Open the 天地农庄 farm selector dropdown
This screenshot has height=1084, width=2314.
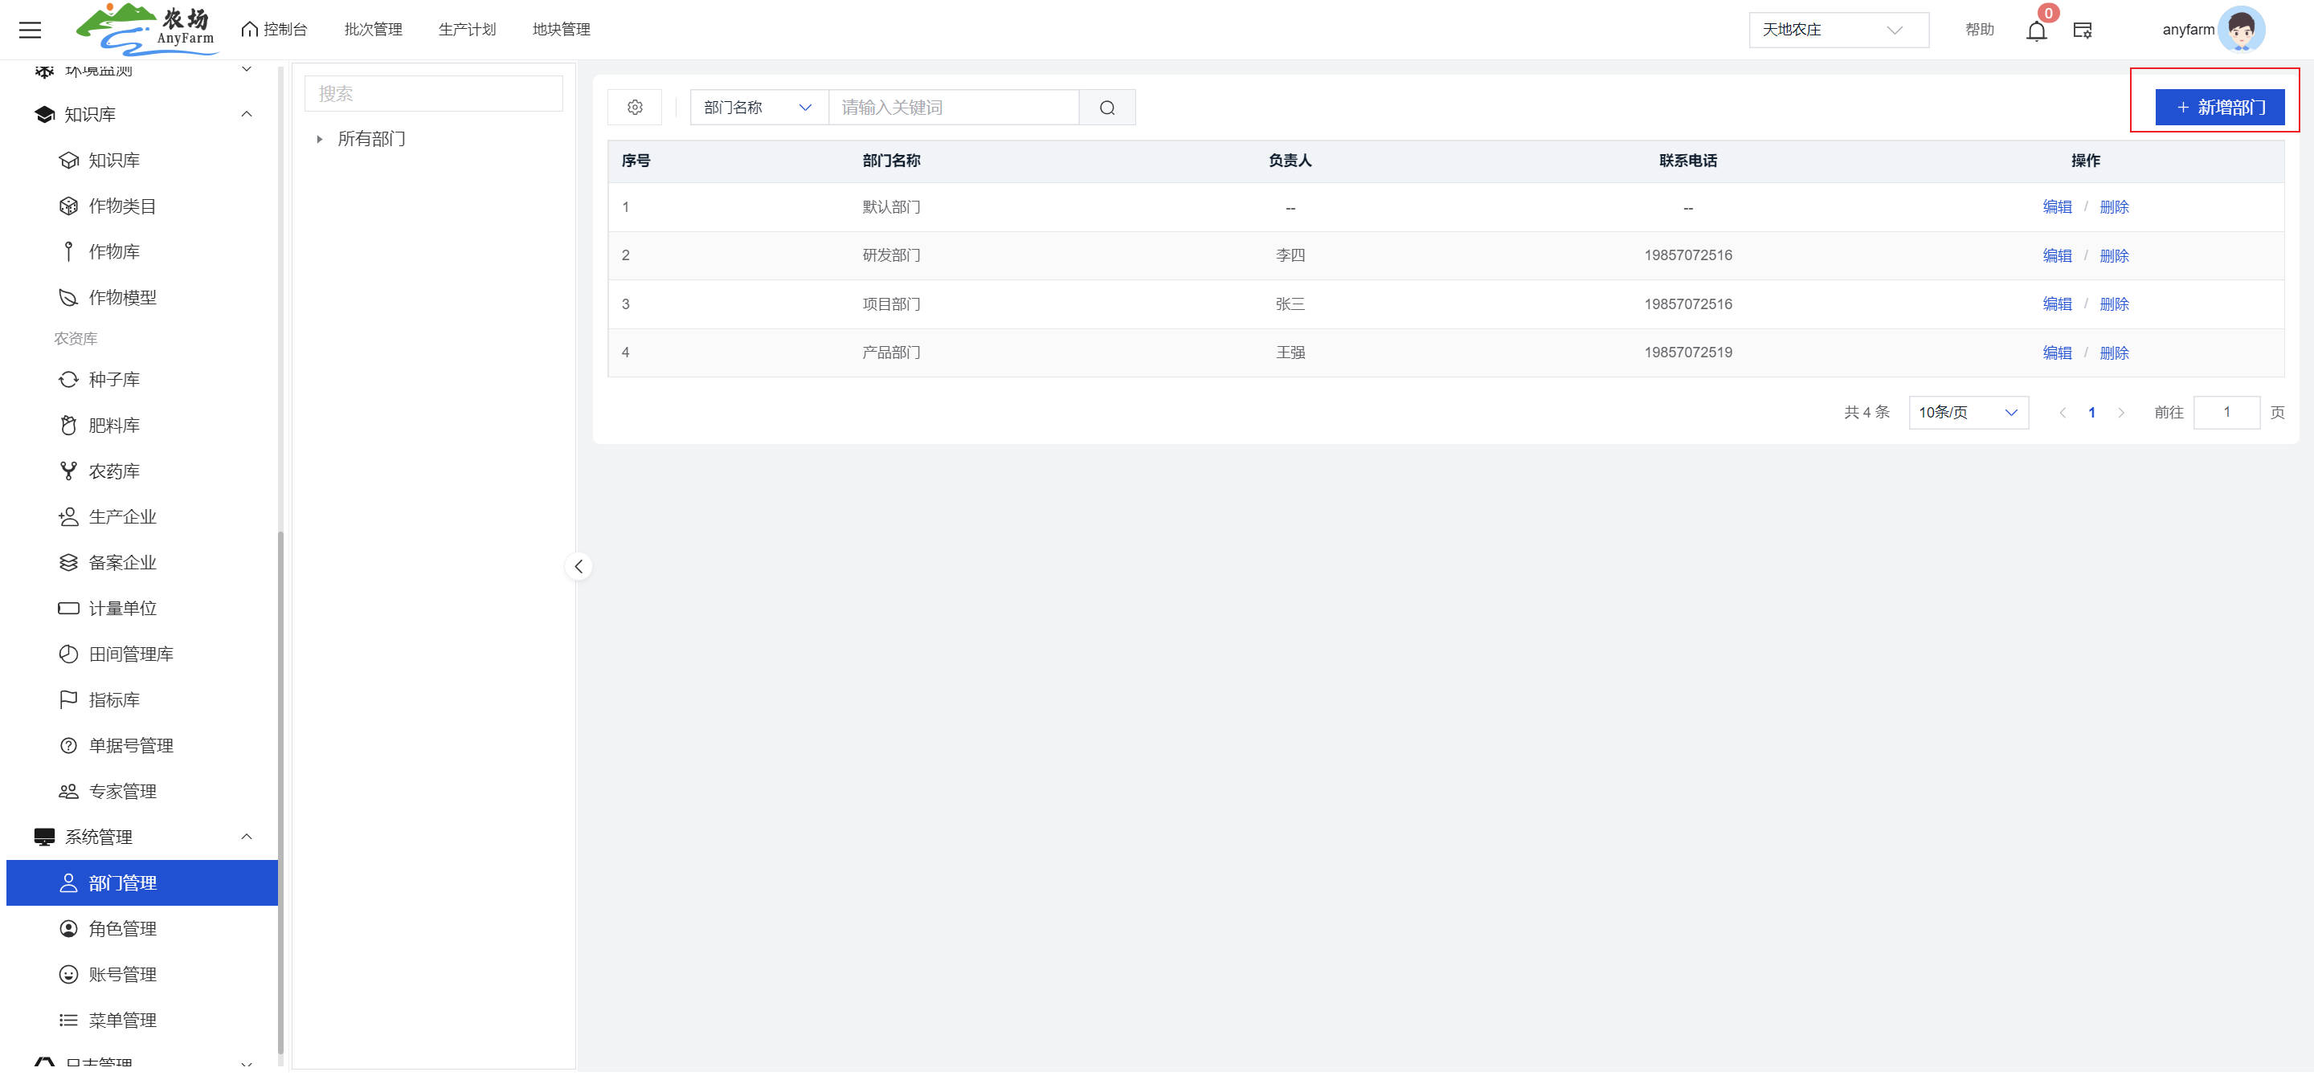(1837, 30)
